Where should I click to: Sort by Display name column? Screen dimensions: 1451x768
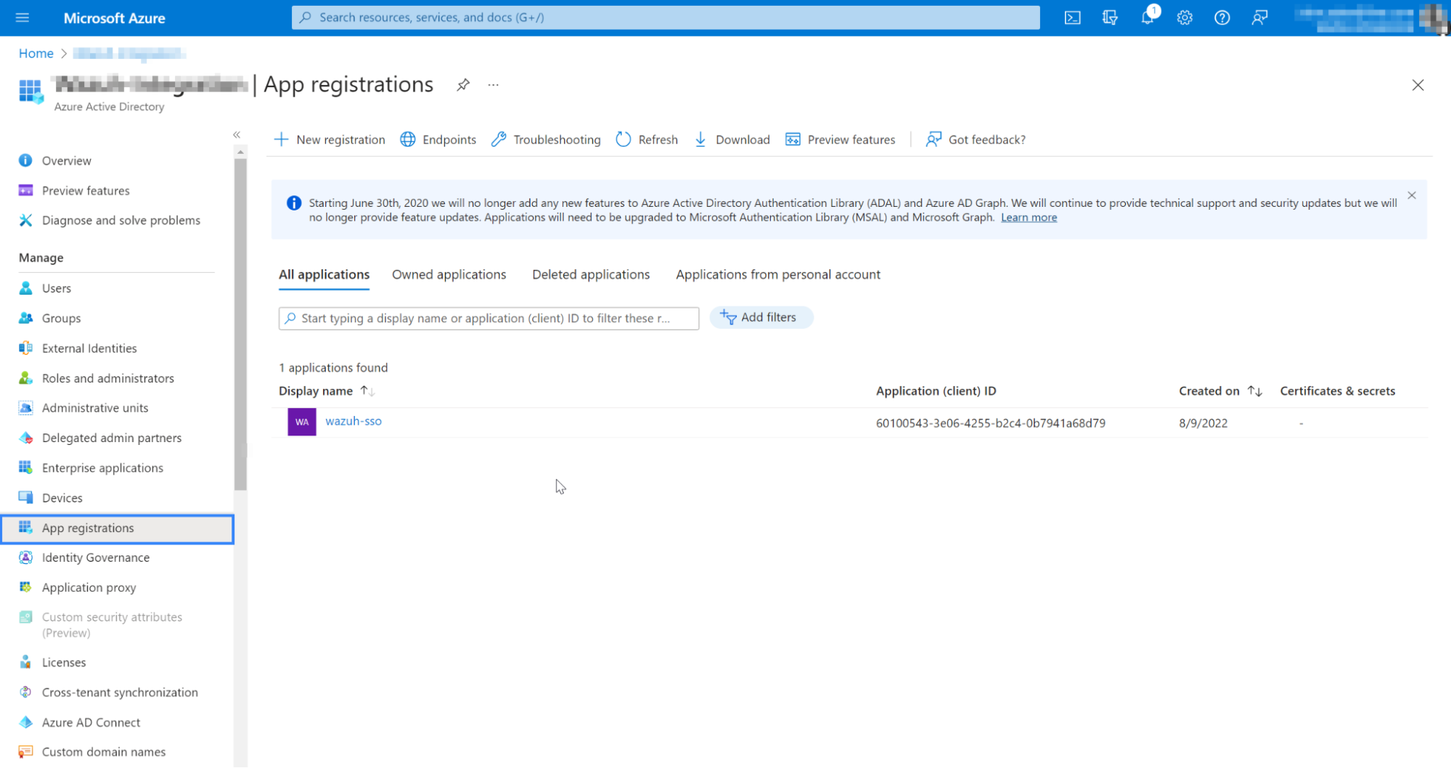coord(327,391)
